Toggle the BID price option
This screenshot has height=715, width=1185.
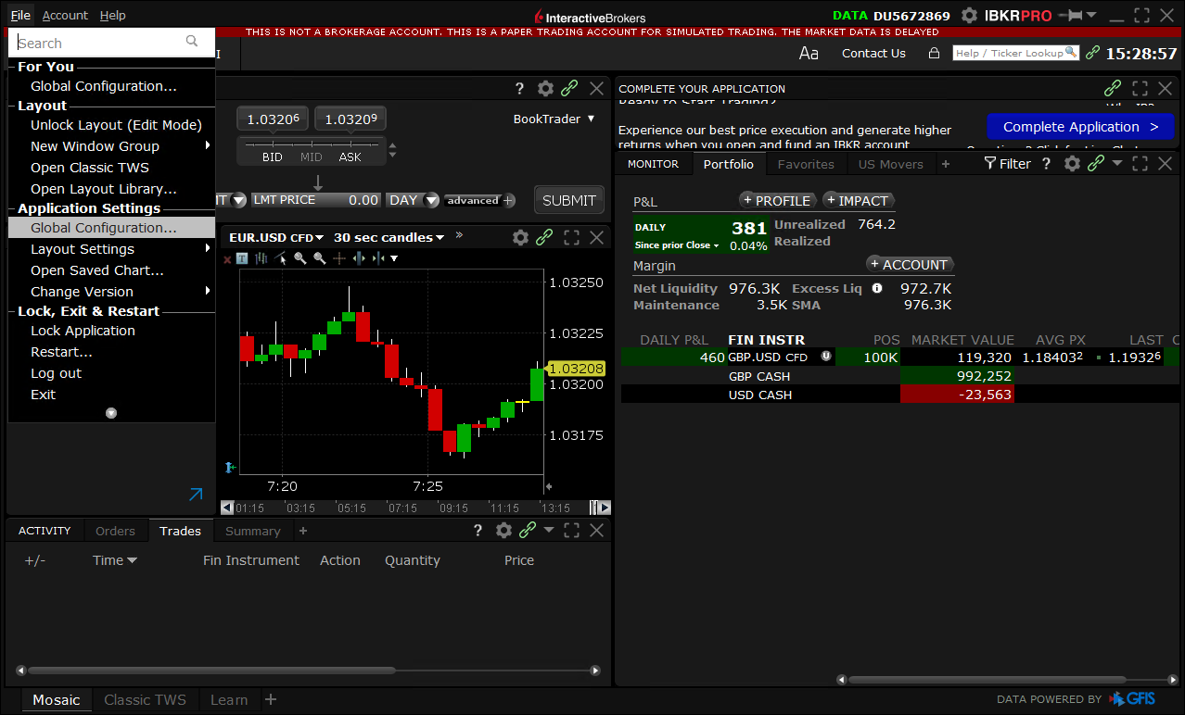pyautogui.click(x=273, y=157)
